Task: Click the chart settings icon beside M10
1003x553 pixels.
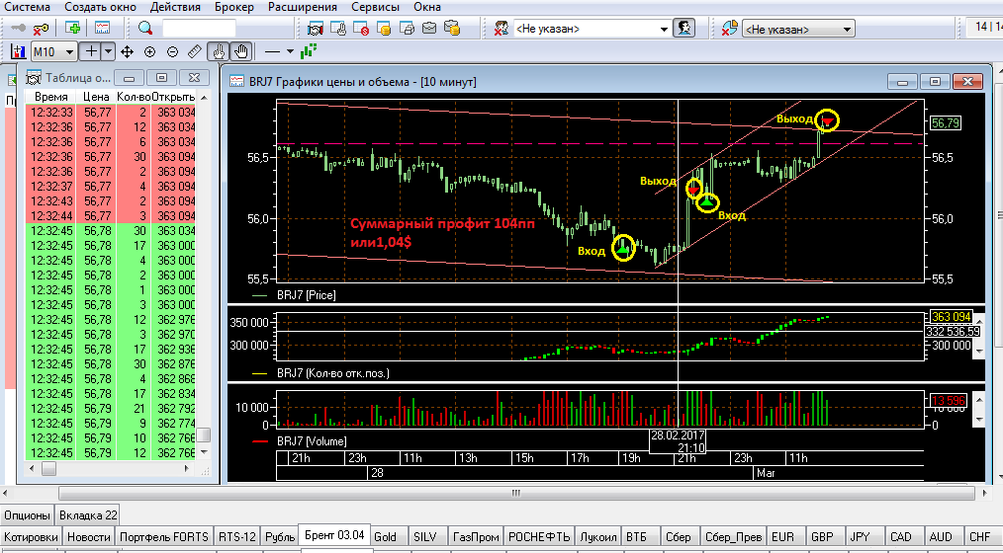Action: tap(19, 51)
